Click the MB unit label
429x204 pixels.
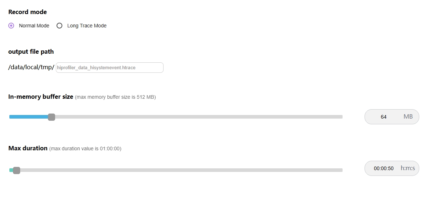coord(408,117)
